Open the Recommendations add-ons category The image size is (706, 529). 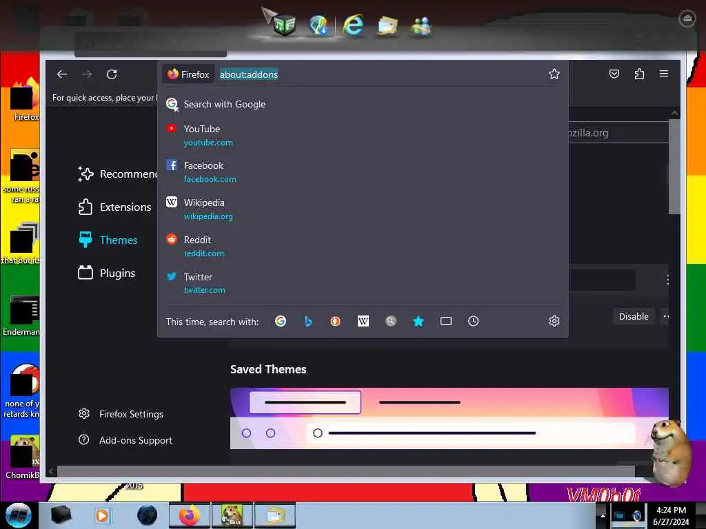[117, 174]
